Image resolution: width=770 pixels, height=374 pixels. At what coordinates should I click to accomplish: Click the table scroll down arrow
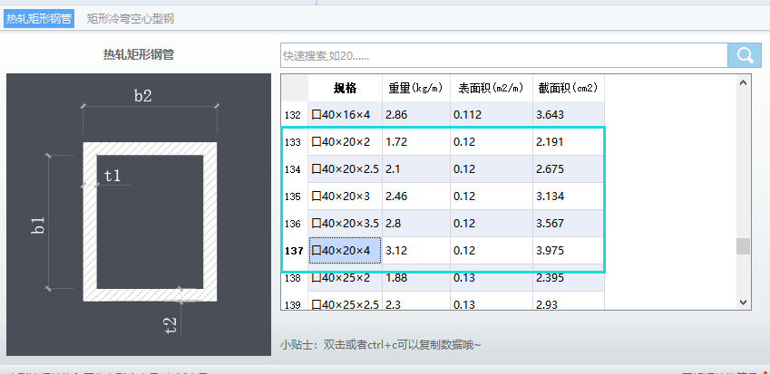coord(743,302)
